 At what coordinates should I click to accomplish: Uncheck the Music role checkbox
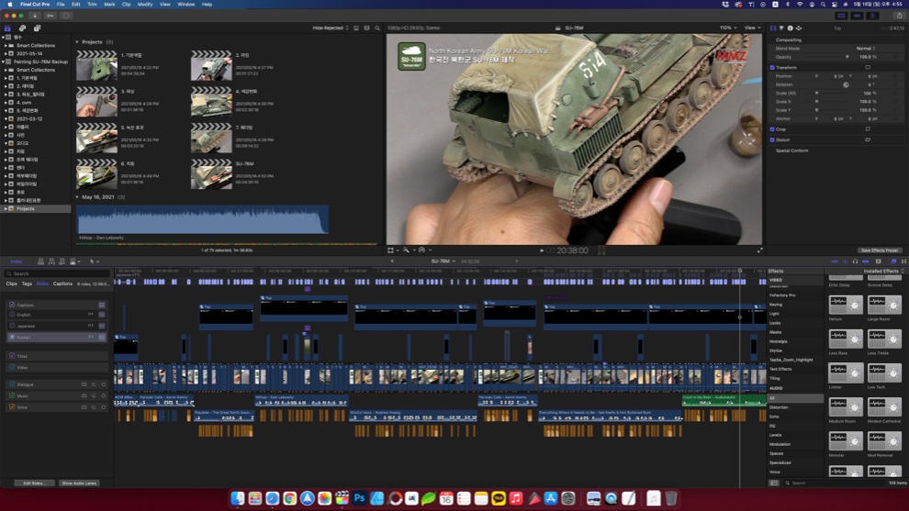pyautogui.click(x=12, y=395)
